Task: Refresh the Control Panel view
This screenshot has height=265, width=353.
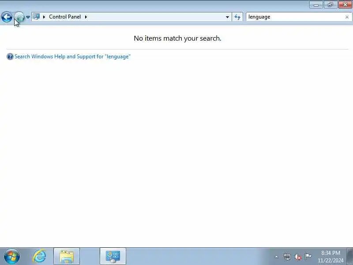Action: click(x=237, y=17)
